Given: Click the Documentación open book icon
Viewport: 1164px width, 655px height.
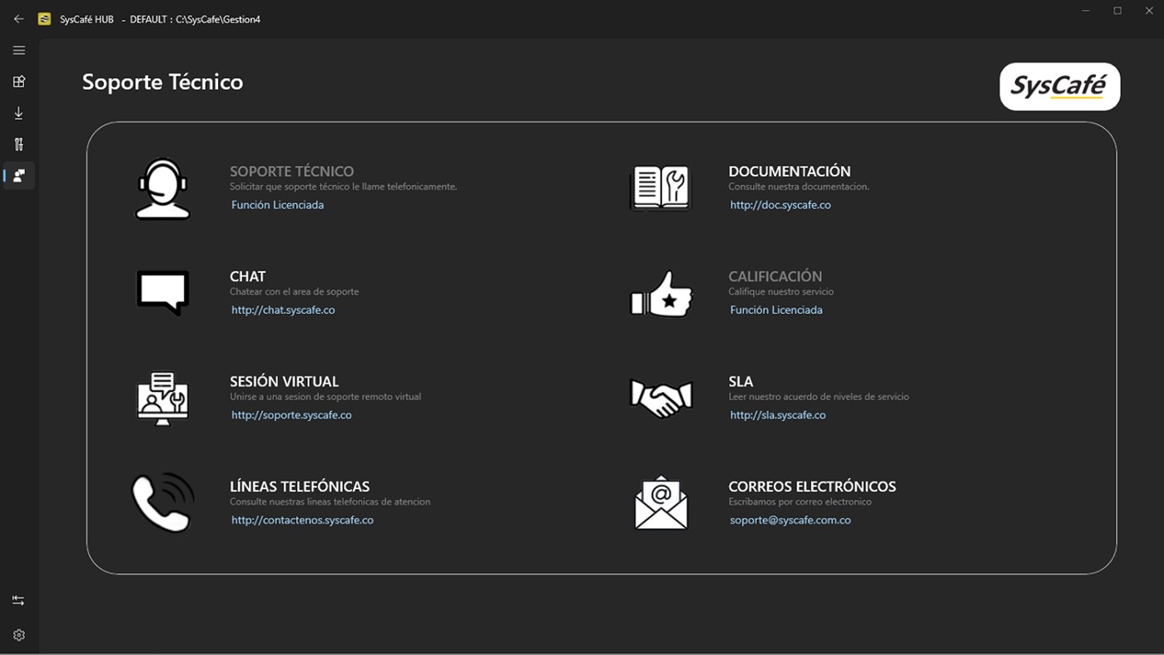Looking at the screenshot, I should point(661,187).
